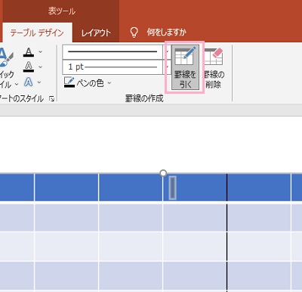Image resolution: width=302 pixels, height=292 pixels.
Task: Click the text effects A icon
Action: coord(28,82)
